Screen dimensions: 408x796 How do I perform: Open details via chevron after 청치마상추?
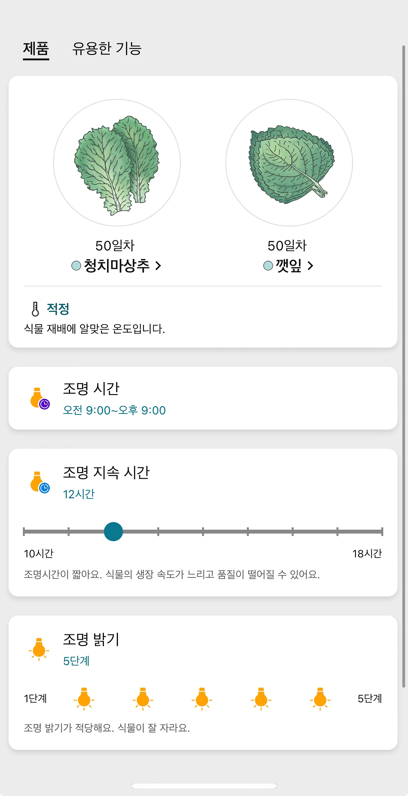pyautogui.click(x=158, y=266)
